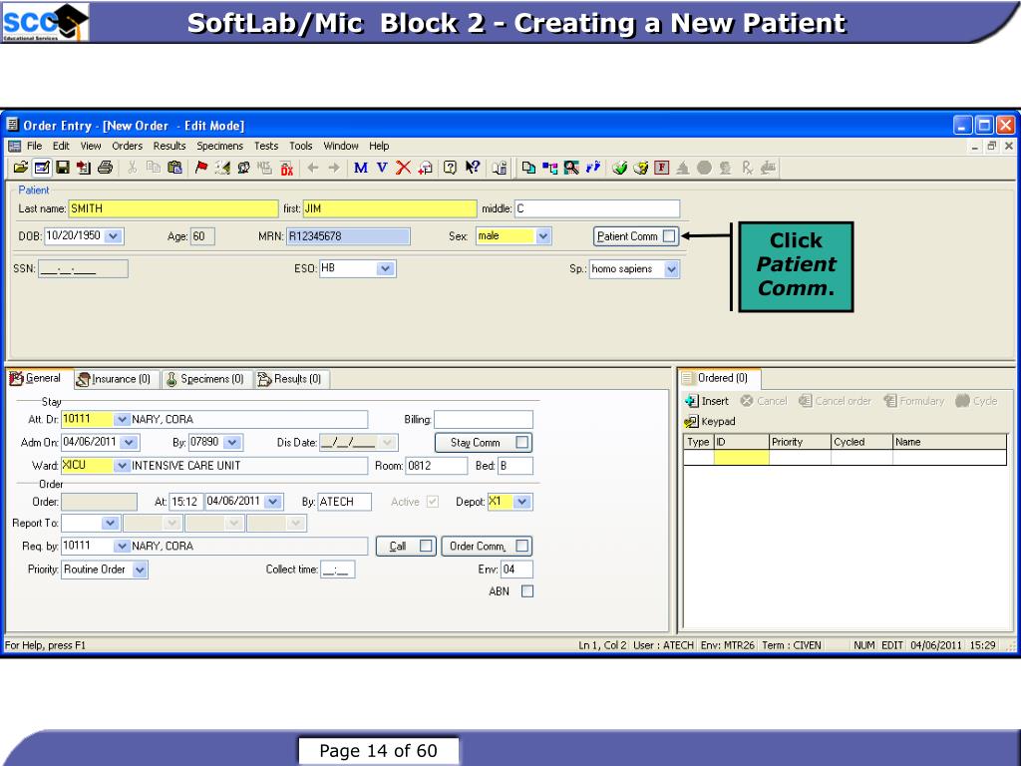Click the green checkmark toolbar icon
Image resolution: width=1021 pixels, height=766 pixels.
619,168
